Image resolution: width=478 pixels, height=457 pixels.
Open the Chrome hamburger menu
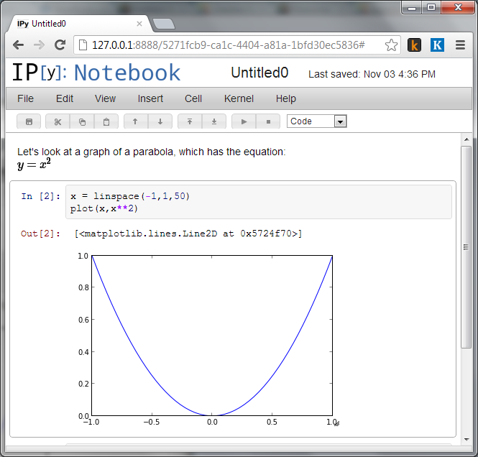[460, 45]
